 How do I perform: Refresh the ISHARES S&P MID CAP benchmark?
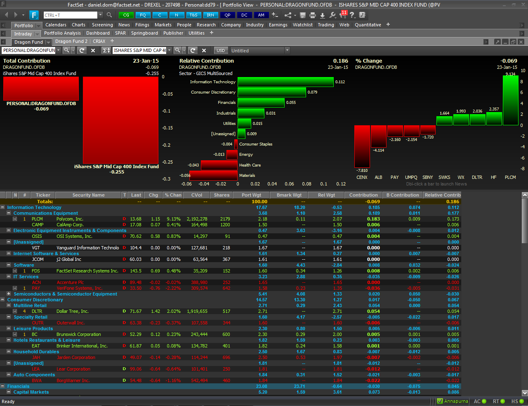(x=193, y=50)
